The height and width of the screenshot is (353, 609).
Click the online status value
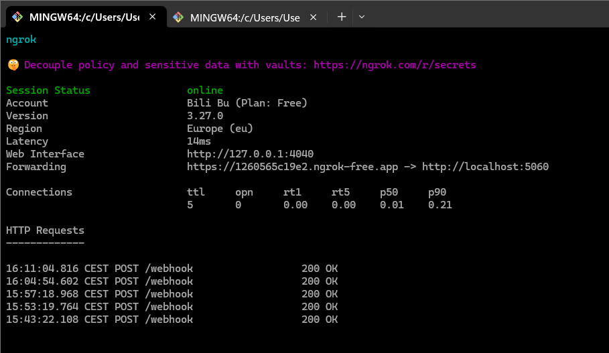coord(205,90)
